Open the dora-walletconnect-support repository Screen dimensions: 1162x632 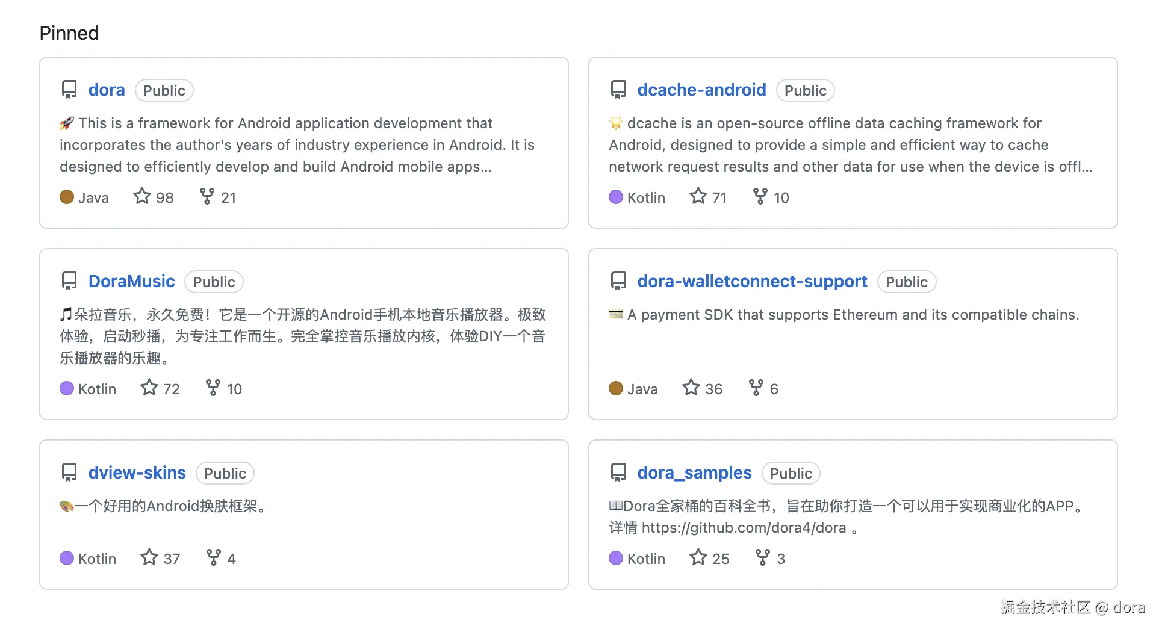(x=751, y=281)
